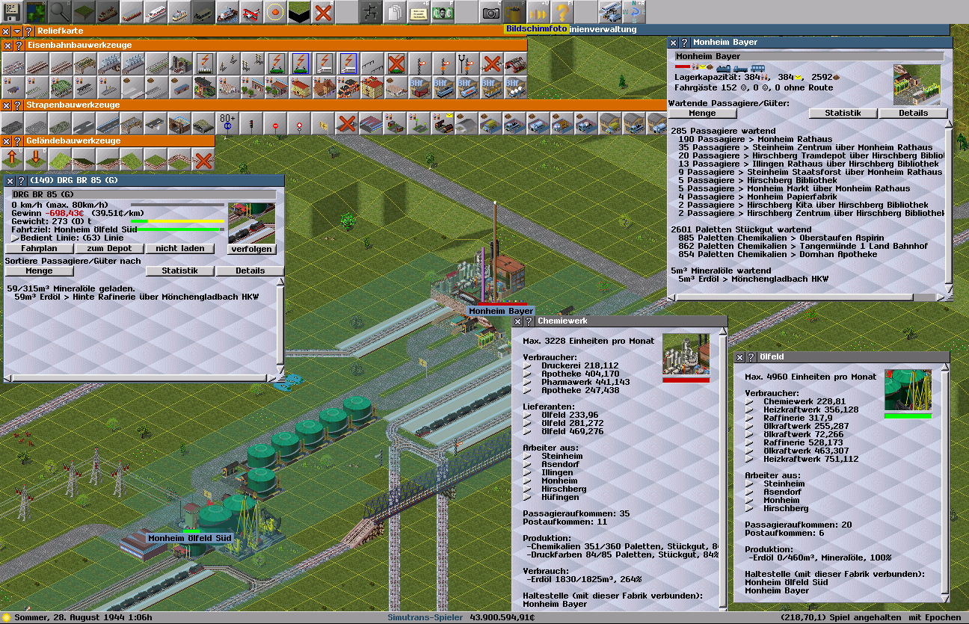Click the camera screenshot icon
This screenshot has height=624, width=969.
[490, 12]
